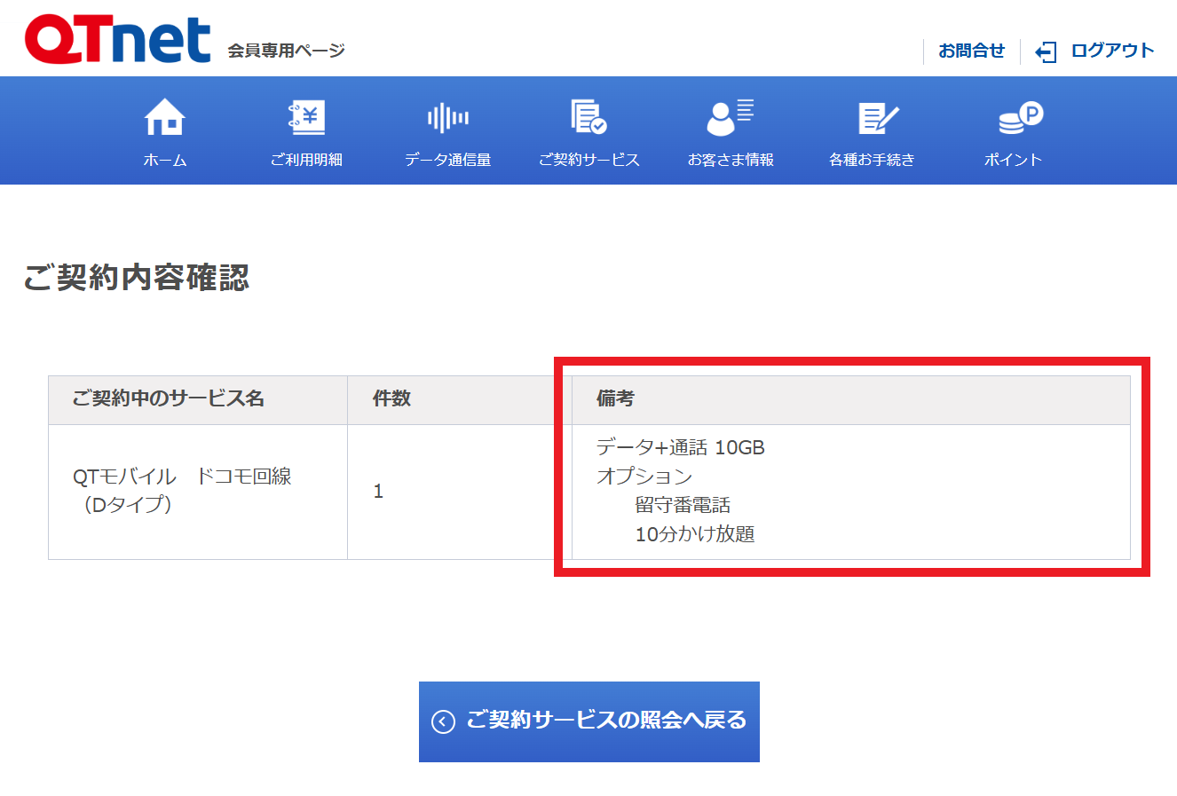The height and width of the screenshot is (796, 1177).
Task: Select the ご利用明細 menu label
Action: click(x=306, y=160)
